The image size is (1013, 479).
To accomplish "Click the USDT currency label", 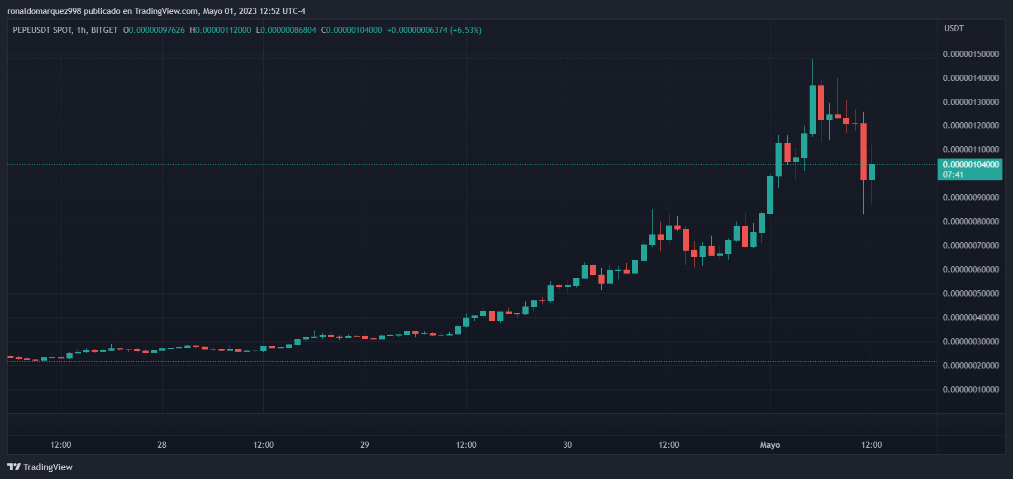I will 954,28.
